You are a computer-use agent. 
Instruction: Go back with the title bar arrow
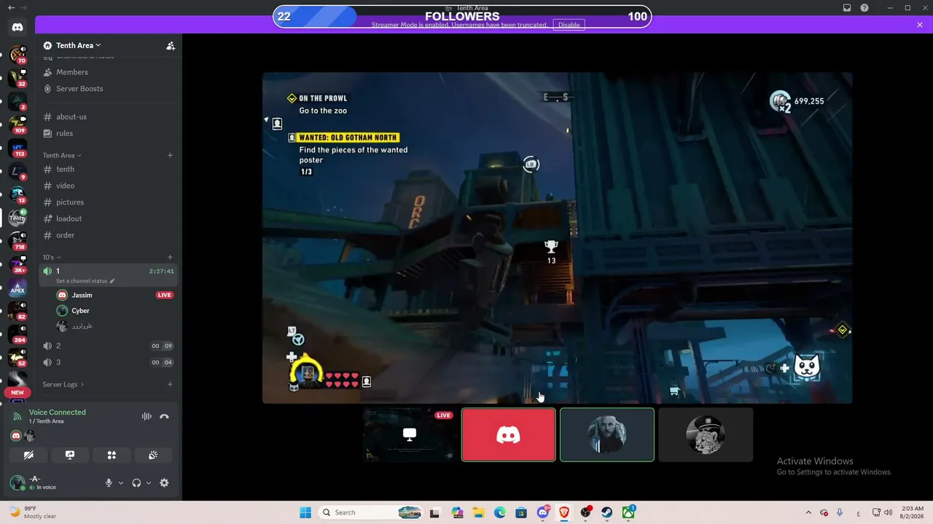[x=11, y=8]
